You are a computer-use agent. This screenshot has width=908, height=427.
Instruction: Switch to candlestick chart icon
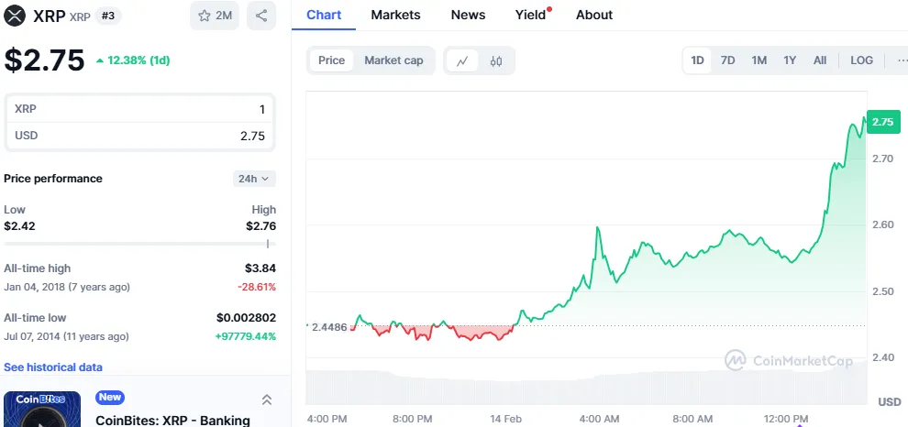(x=496, y=60)
